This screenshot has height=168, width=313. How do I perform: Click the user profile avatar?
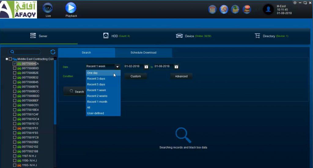[268, 9]
